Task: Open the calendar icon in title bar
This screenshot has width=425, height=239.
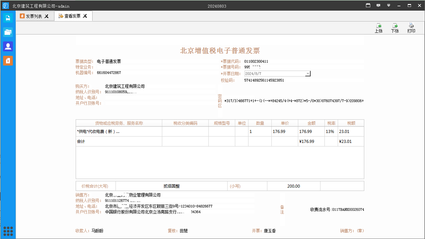Action: [x=368, y=5]
